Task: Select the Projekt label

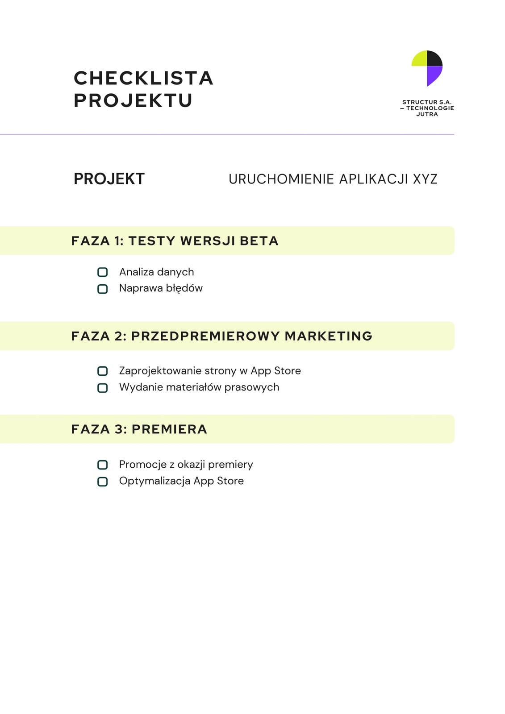Action: [109, 179]
